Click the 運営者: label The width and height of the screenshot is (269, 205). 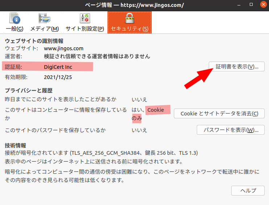click(13, 56)
